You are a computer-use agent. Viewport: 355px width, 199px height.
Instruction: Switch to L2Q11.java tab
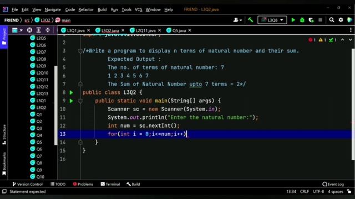(x=145, y=30)
